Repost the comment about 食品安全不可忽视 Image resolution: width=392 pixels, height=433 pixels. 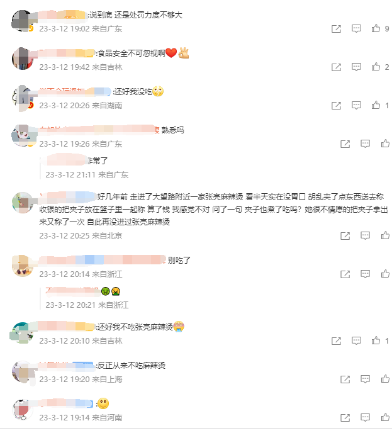coord(336,67)
